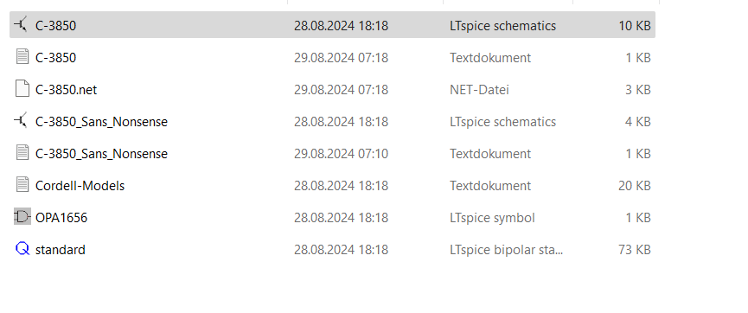Select the OPA1656 symbol gate icon
The image size is (748, 313).
22,217
